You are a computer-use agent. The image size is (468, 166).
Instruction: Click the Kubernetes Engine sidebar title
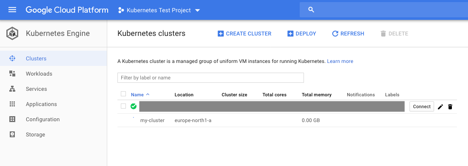[58, 33]
